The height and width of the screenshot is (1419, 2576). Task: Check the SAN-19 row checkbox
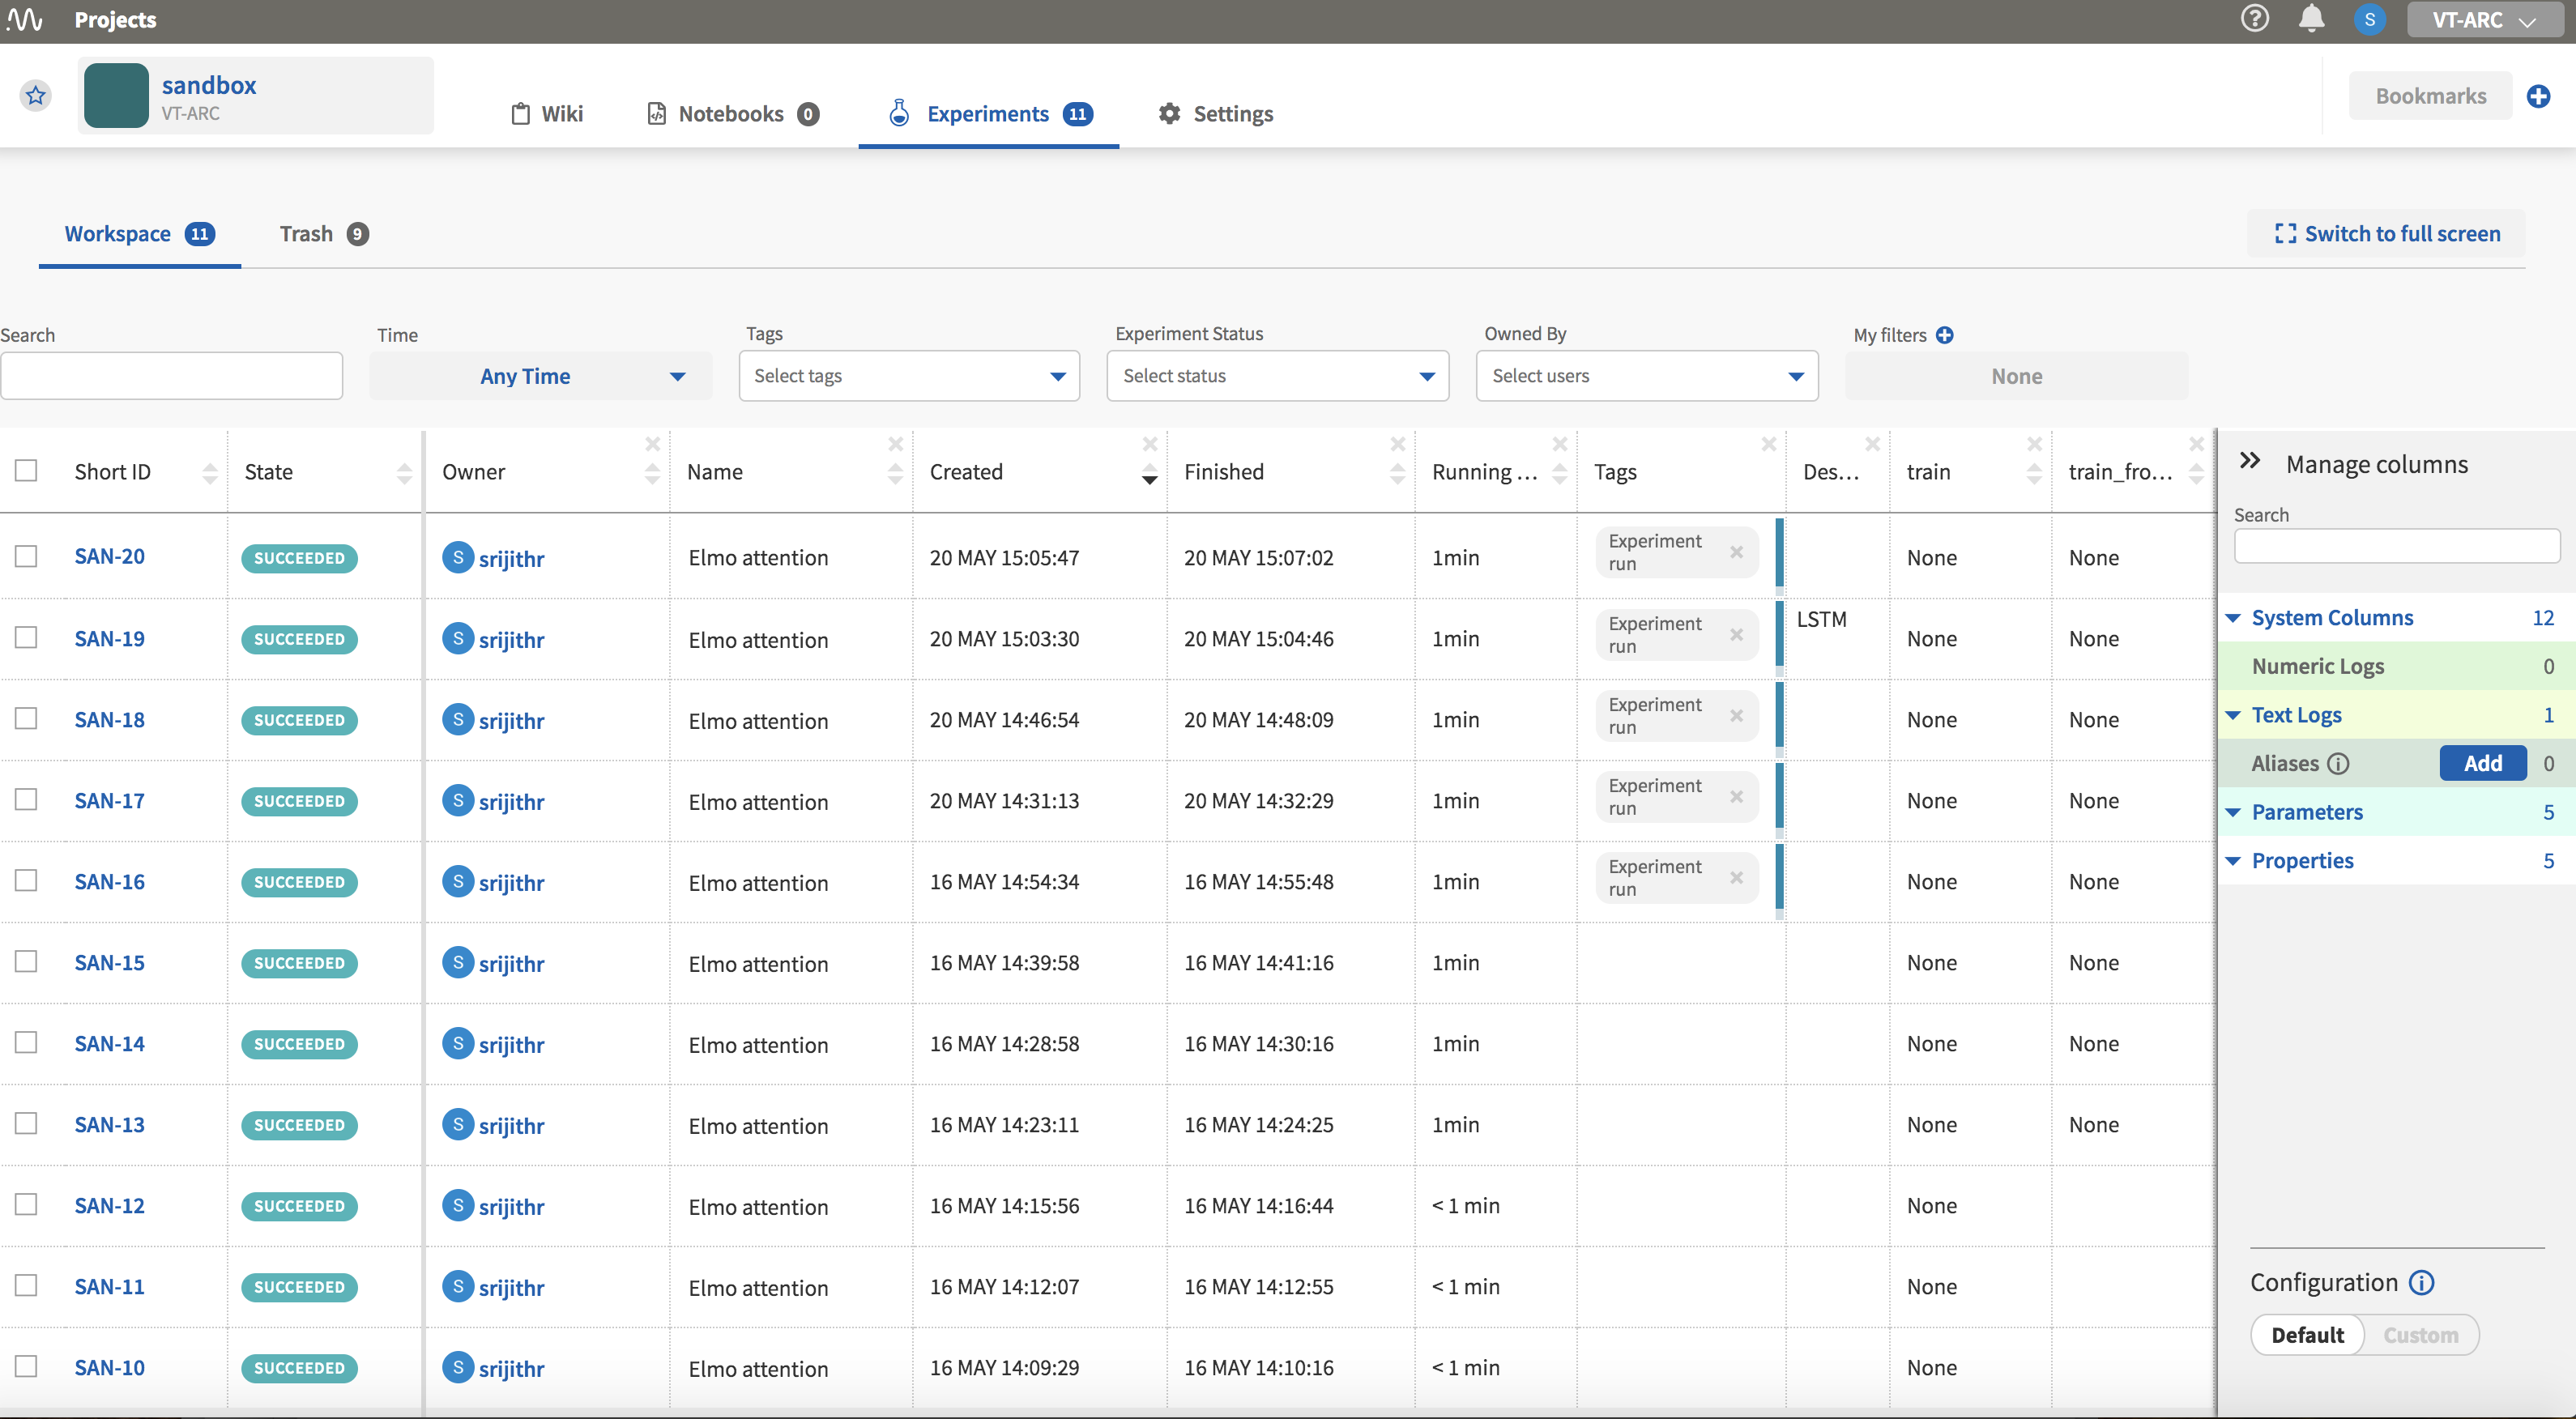27,638
